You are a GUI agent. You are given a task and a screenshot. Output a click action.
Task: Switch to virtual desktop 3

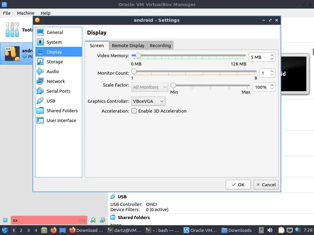29,230
